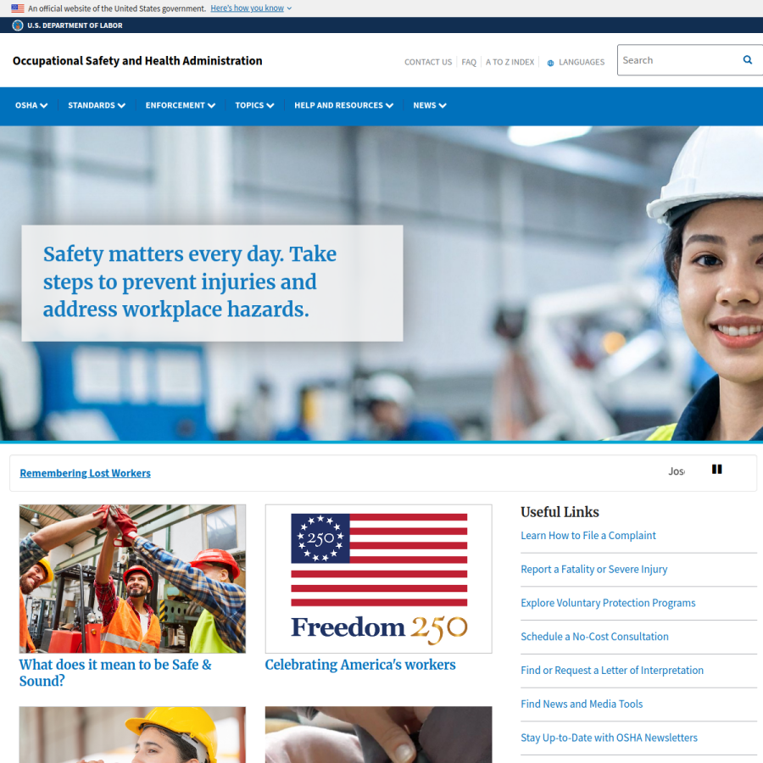Pause the Remembering Lost Workers ticker
This screenshot has width=763, height=763.
pyautogui.click(x=716, y=469)
